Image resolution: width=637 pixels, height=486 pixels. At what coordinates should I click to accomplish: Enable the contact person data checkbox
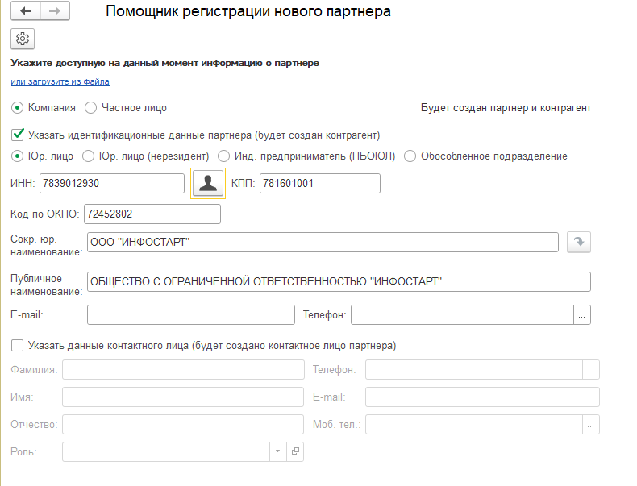[x=18, y=346]
